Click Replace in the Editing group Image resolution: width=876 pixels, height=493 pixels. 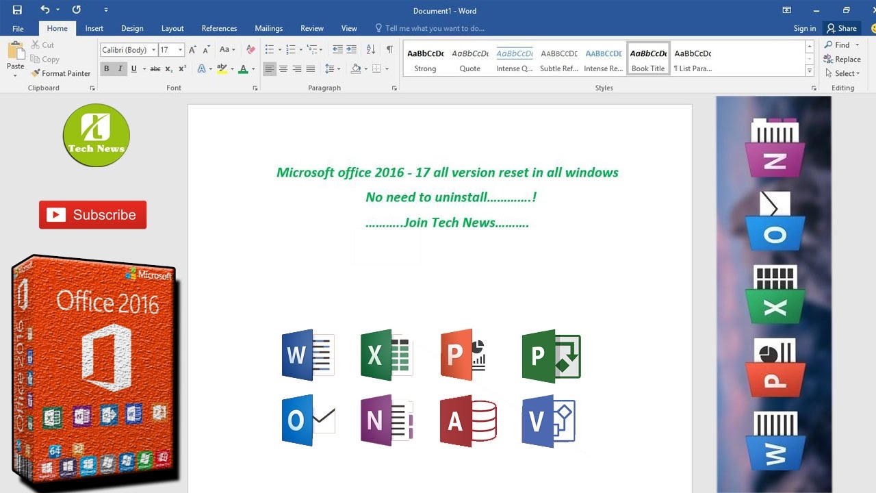coord(842,60)
